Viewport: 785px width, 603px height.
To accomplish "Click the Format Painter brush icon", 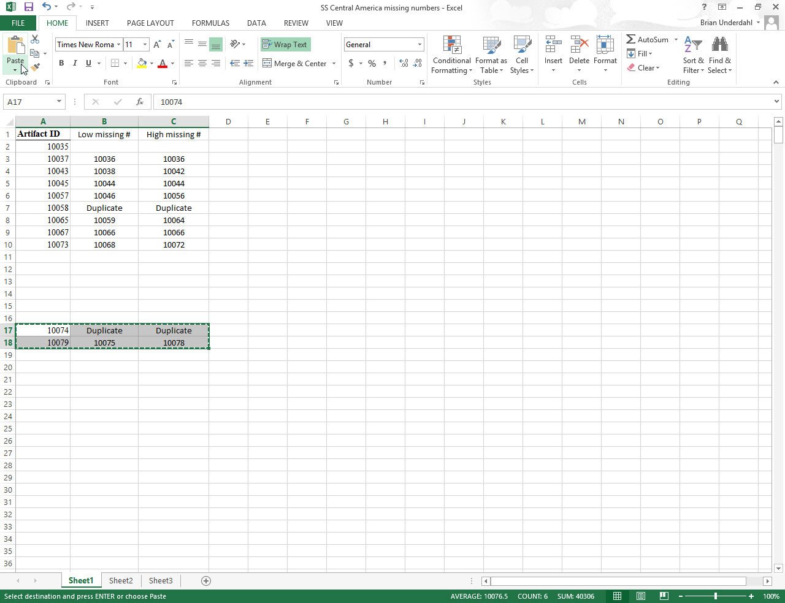I will 35,67.
